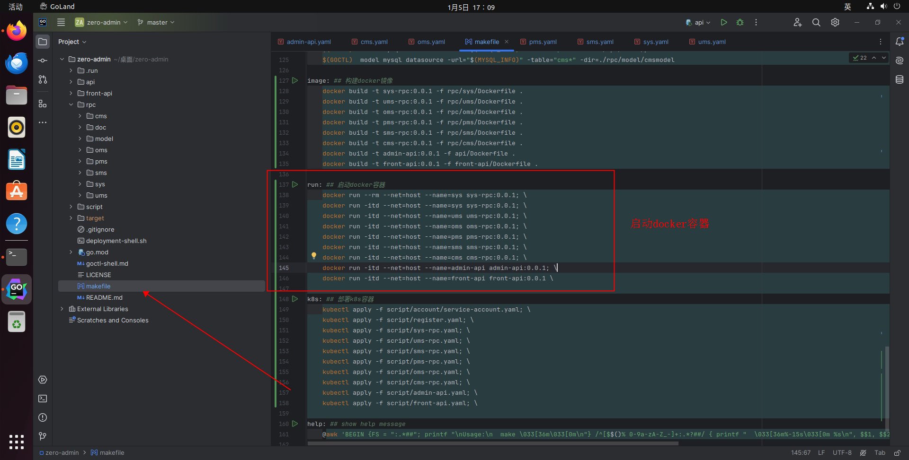Switch to pms.yaml tab
This screenshot has height=460, width=909.
(x=538, y=42)
